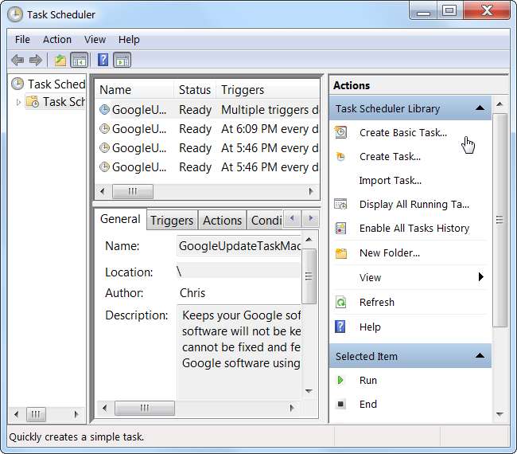Expand the Task Scheduler Library tree node
This screenshot has width=517, height=454.
pos(19,102)
